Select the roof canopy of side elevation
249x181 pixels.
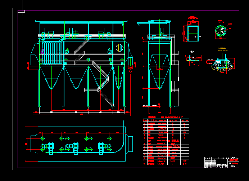(158, 22)
